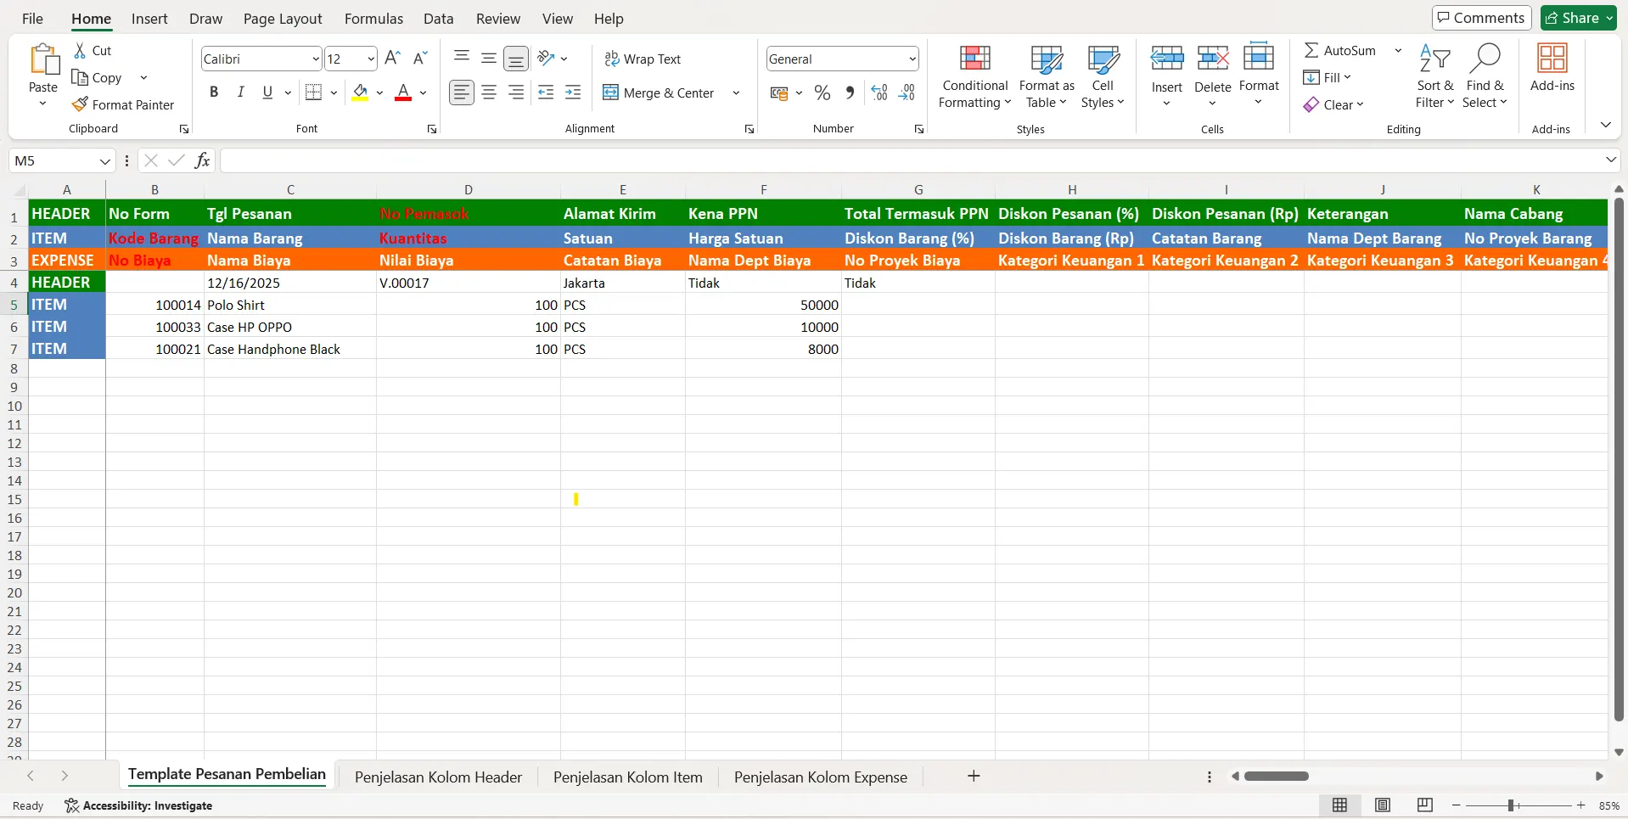
Task: Open the Comments pane
Action: pos(1480,17)
